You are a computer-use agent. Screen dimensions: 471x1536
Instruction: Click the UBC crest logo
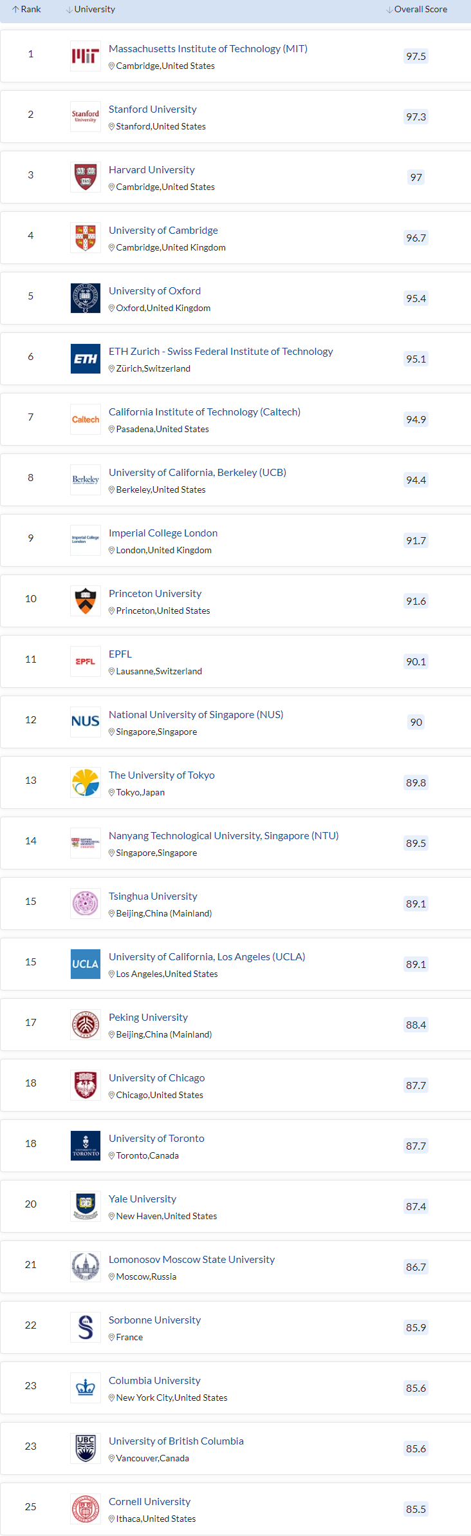[x=85, y=1448]
